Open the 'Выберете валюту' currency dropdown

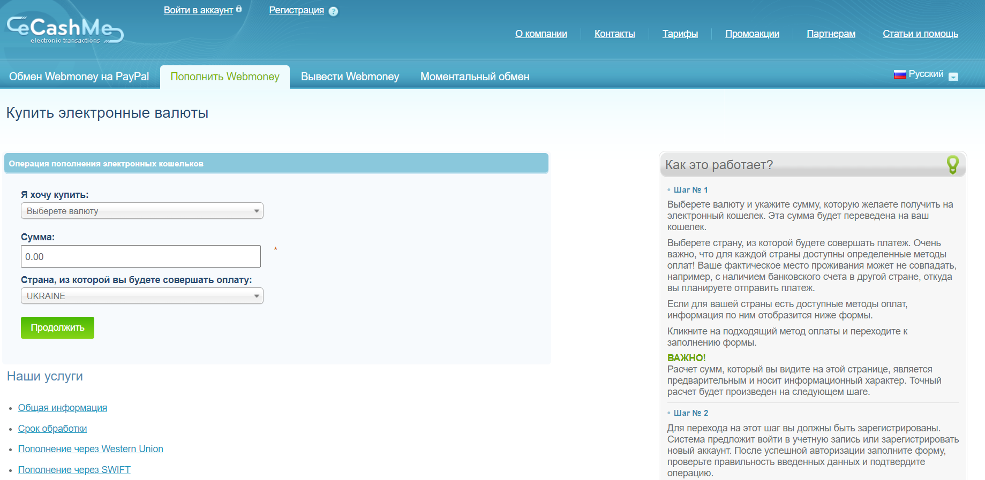tap(142, 211)
